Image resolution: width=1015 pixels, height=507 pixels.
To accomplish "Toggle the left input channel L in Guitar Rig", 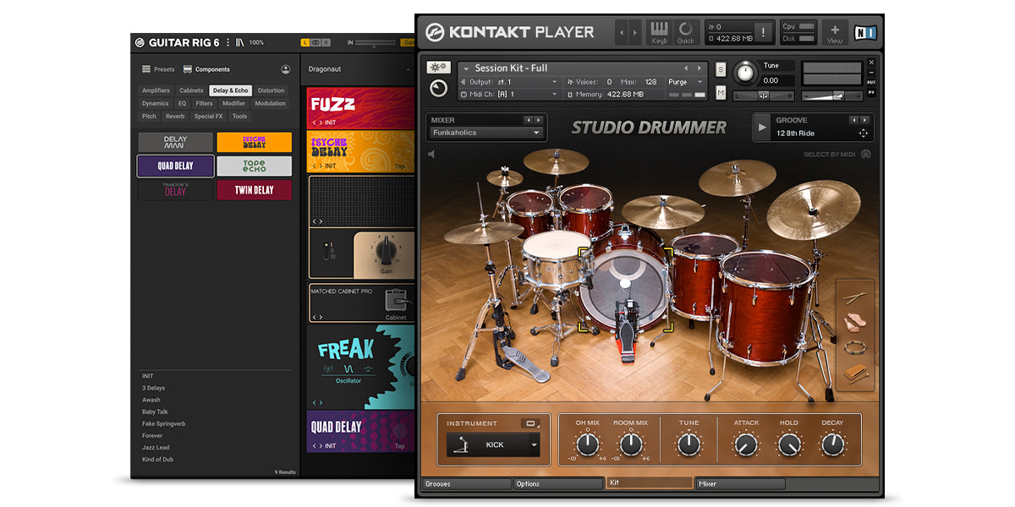I will click(305, 42).
